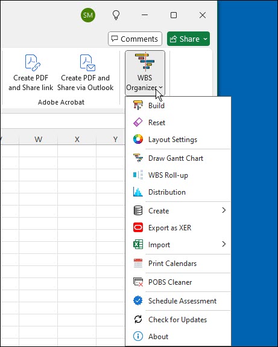Screen dimensions: 278x347
Task: Maximize the Excel window
Action: coord(174,15)
